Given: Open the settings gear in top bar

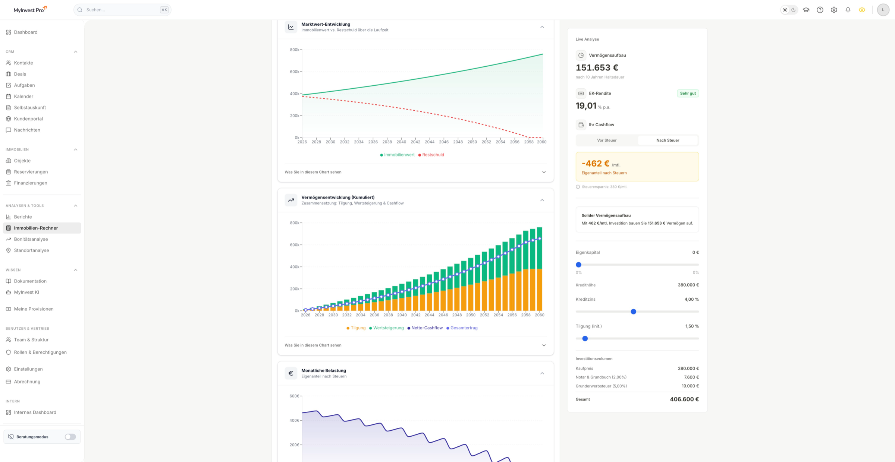Looking at the screenshot, I should tap(834, 10).
